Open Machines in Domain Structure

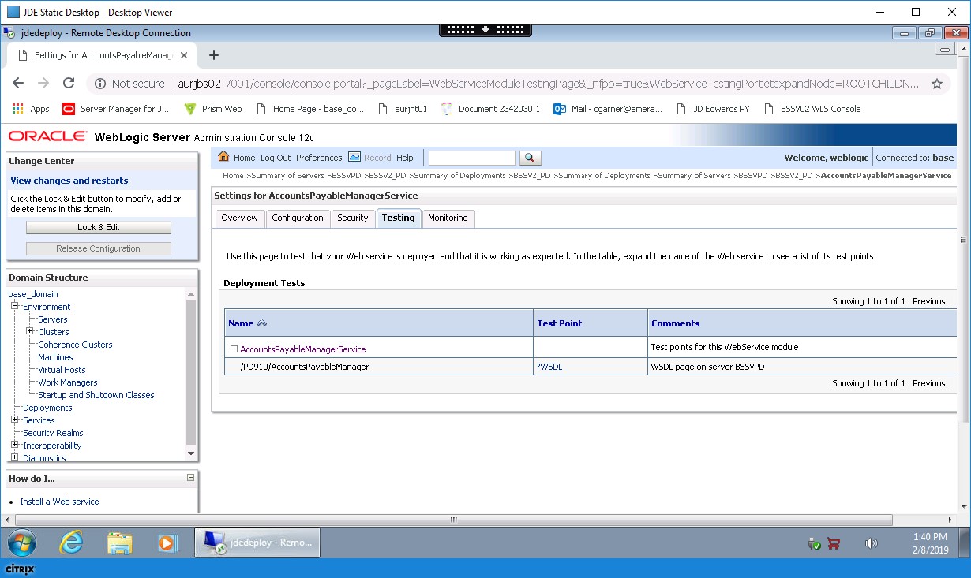pos(55,357)
